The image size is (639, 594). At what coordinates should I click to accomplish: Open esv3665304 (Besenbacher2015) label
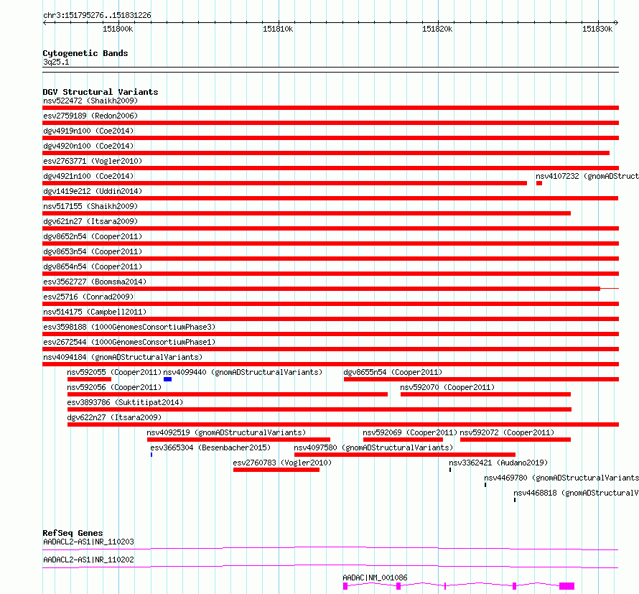click(210, 447)
